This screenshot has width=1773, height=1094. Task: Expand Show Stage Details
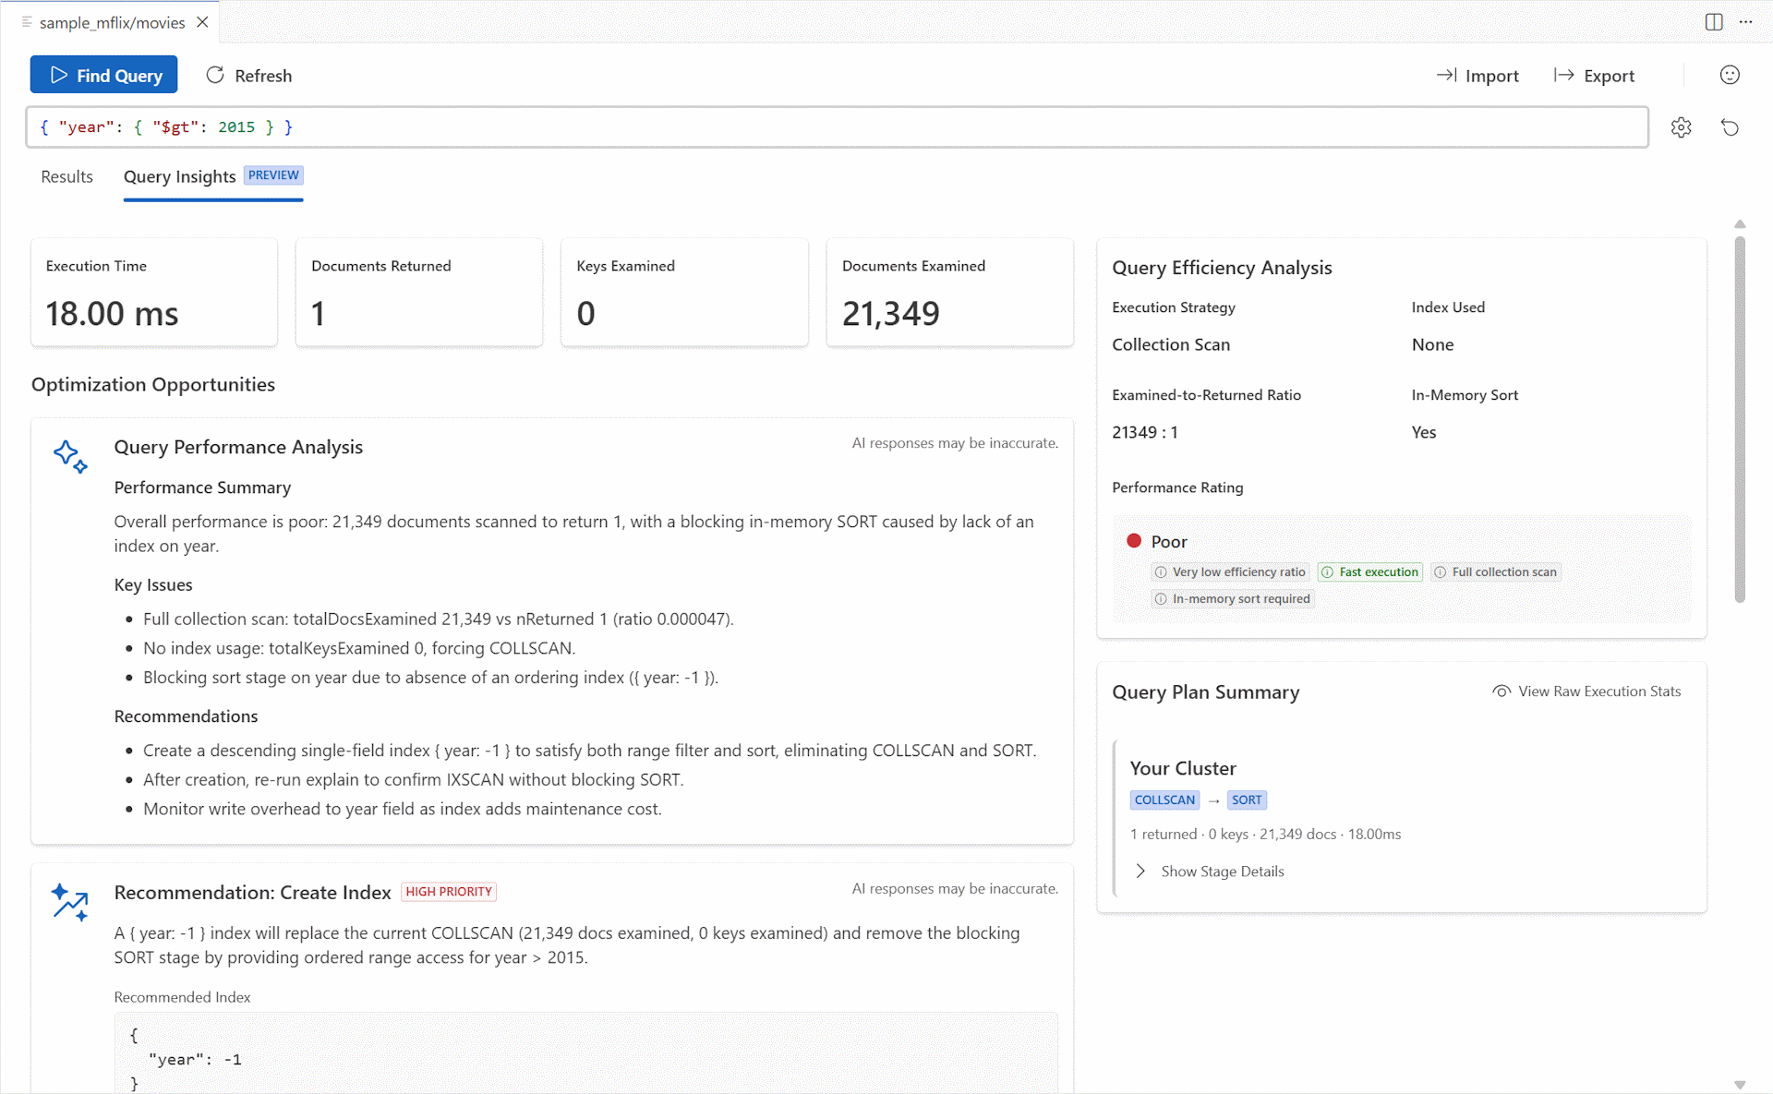pos(1210,872)
